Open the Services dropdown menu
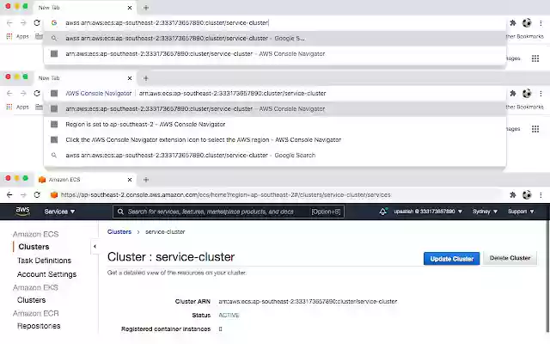This screenshot has width=550, height=344. pos(59,212)
